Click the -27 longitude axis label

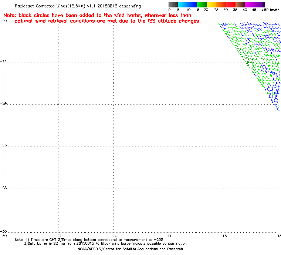[58, 236]
